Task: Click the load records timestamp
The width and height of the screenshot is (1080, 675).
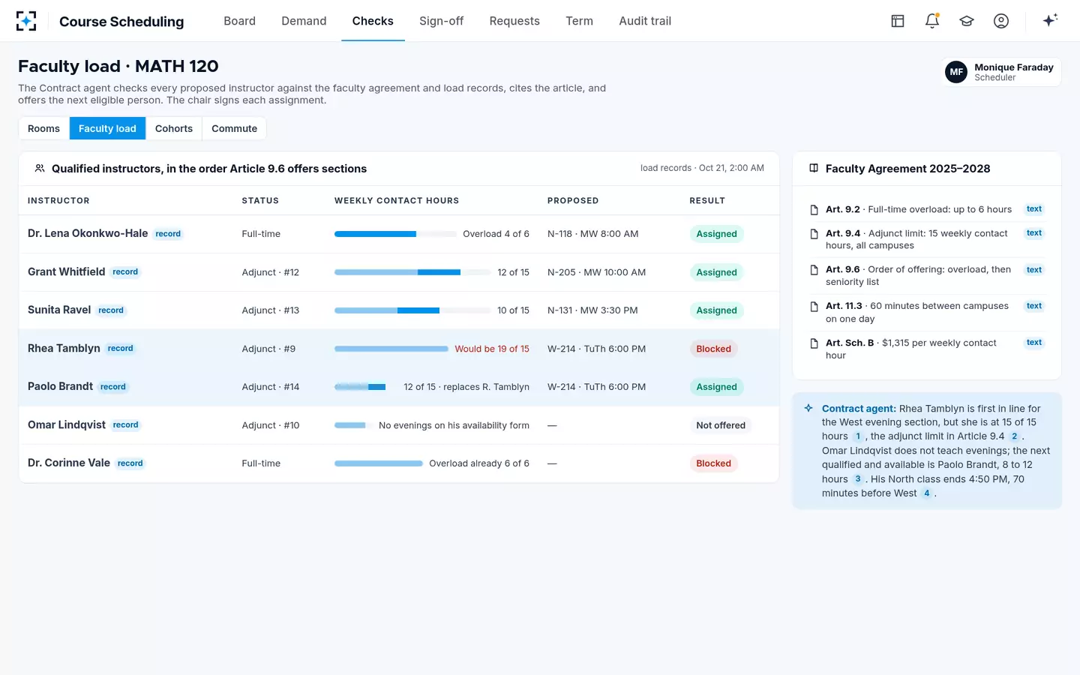Action: [702, 168]
